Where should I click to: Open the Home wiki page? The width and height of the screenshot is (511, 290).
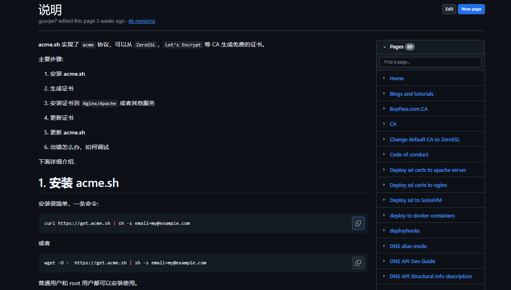coord(397,79)
